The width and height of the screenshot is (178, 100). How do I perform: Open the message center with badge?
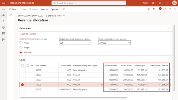[x=160, y=9]
